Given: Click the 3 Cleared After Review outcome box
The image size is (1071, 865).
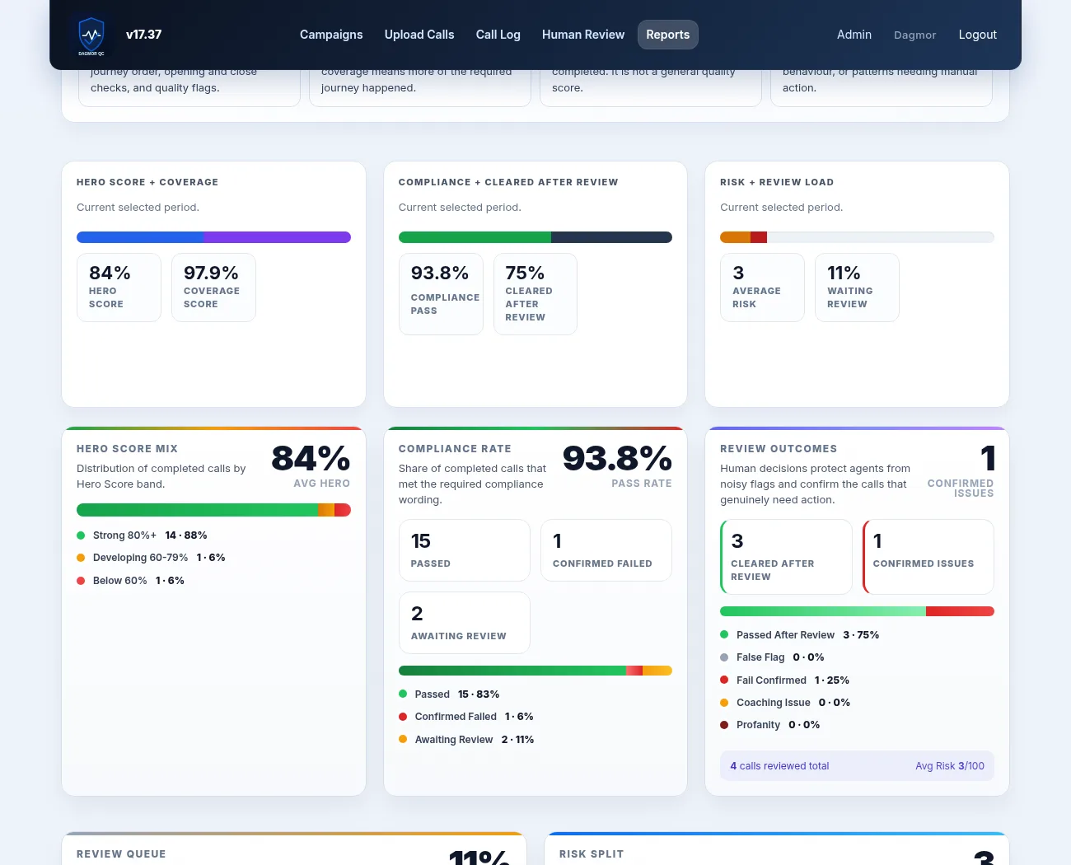Looking at the screenshot, I should (786, 557).
